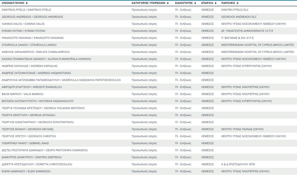Open ΓΕΩΡΓΙΑ ΣΦΟΓΓΑΛΗ / GEORGIA SFONGALI name

[28, 115]
